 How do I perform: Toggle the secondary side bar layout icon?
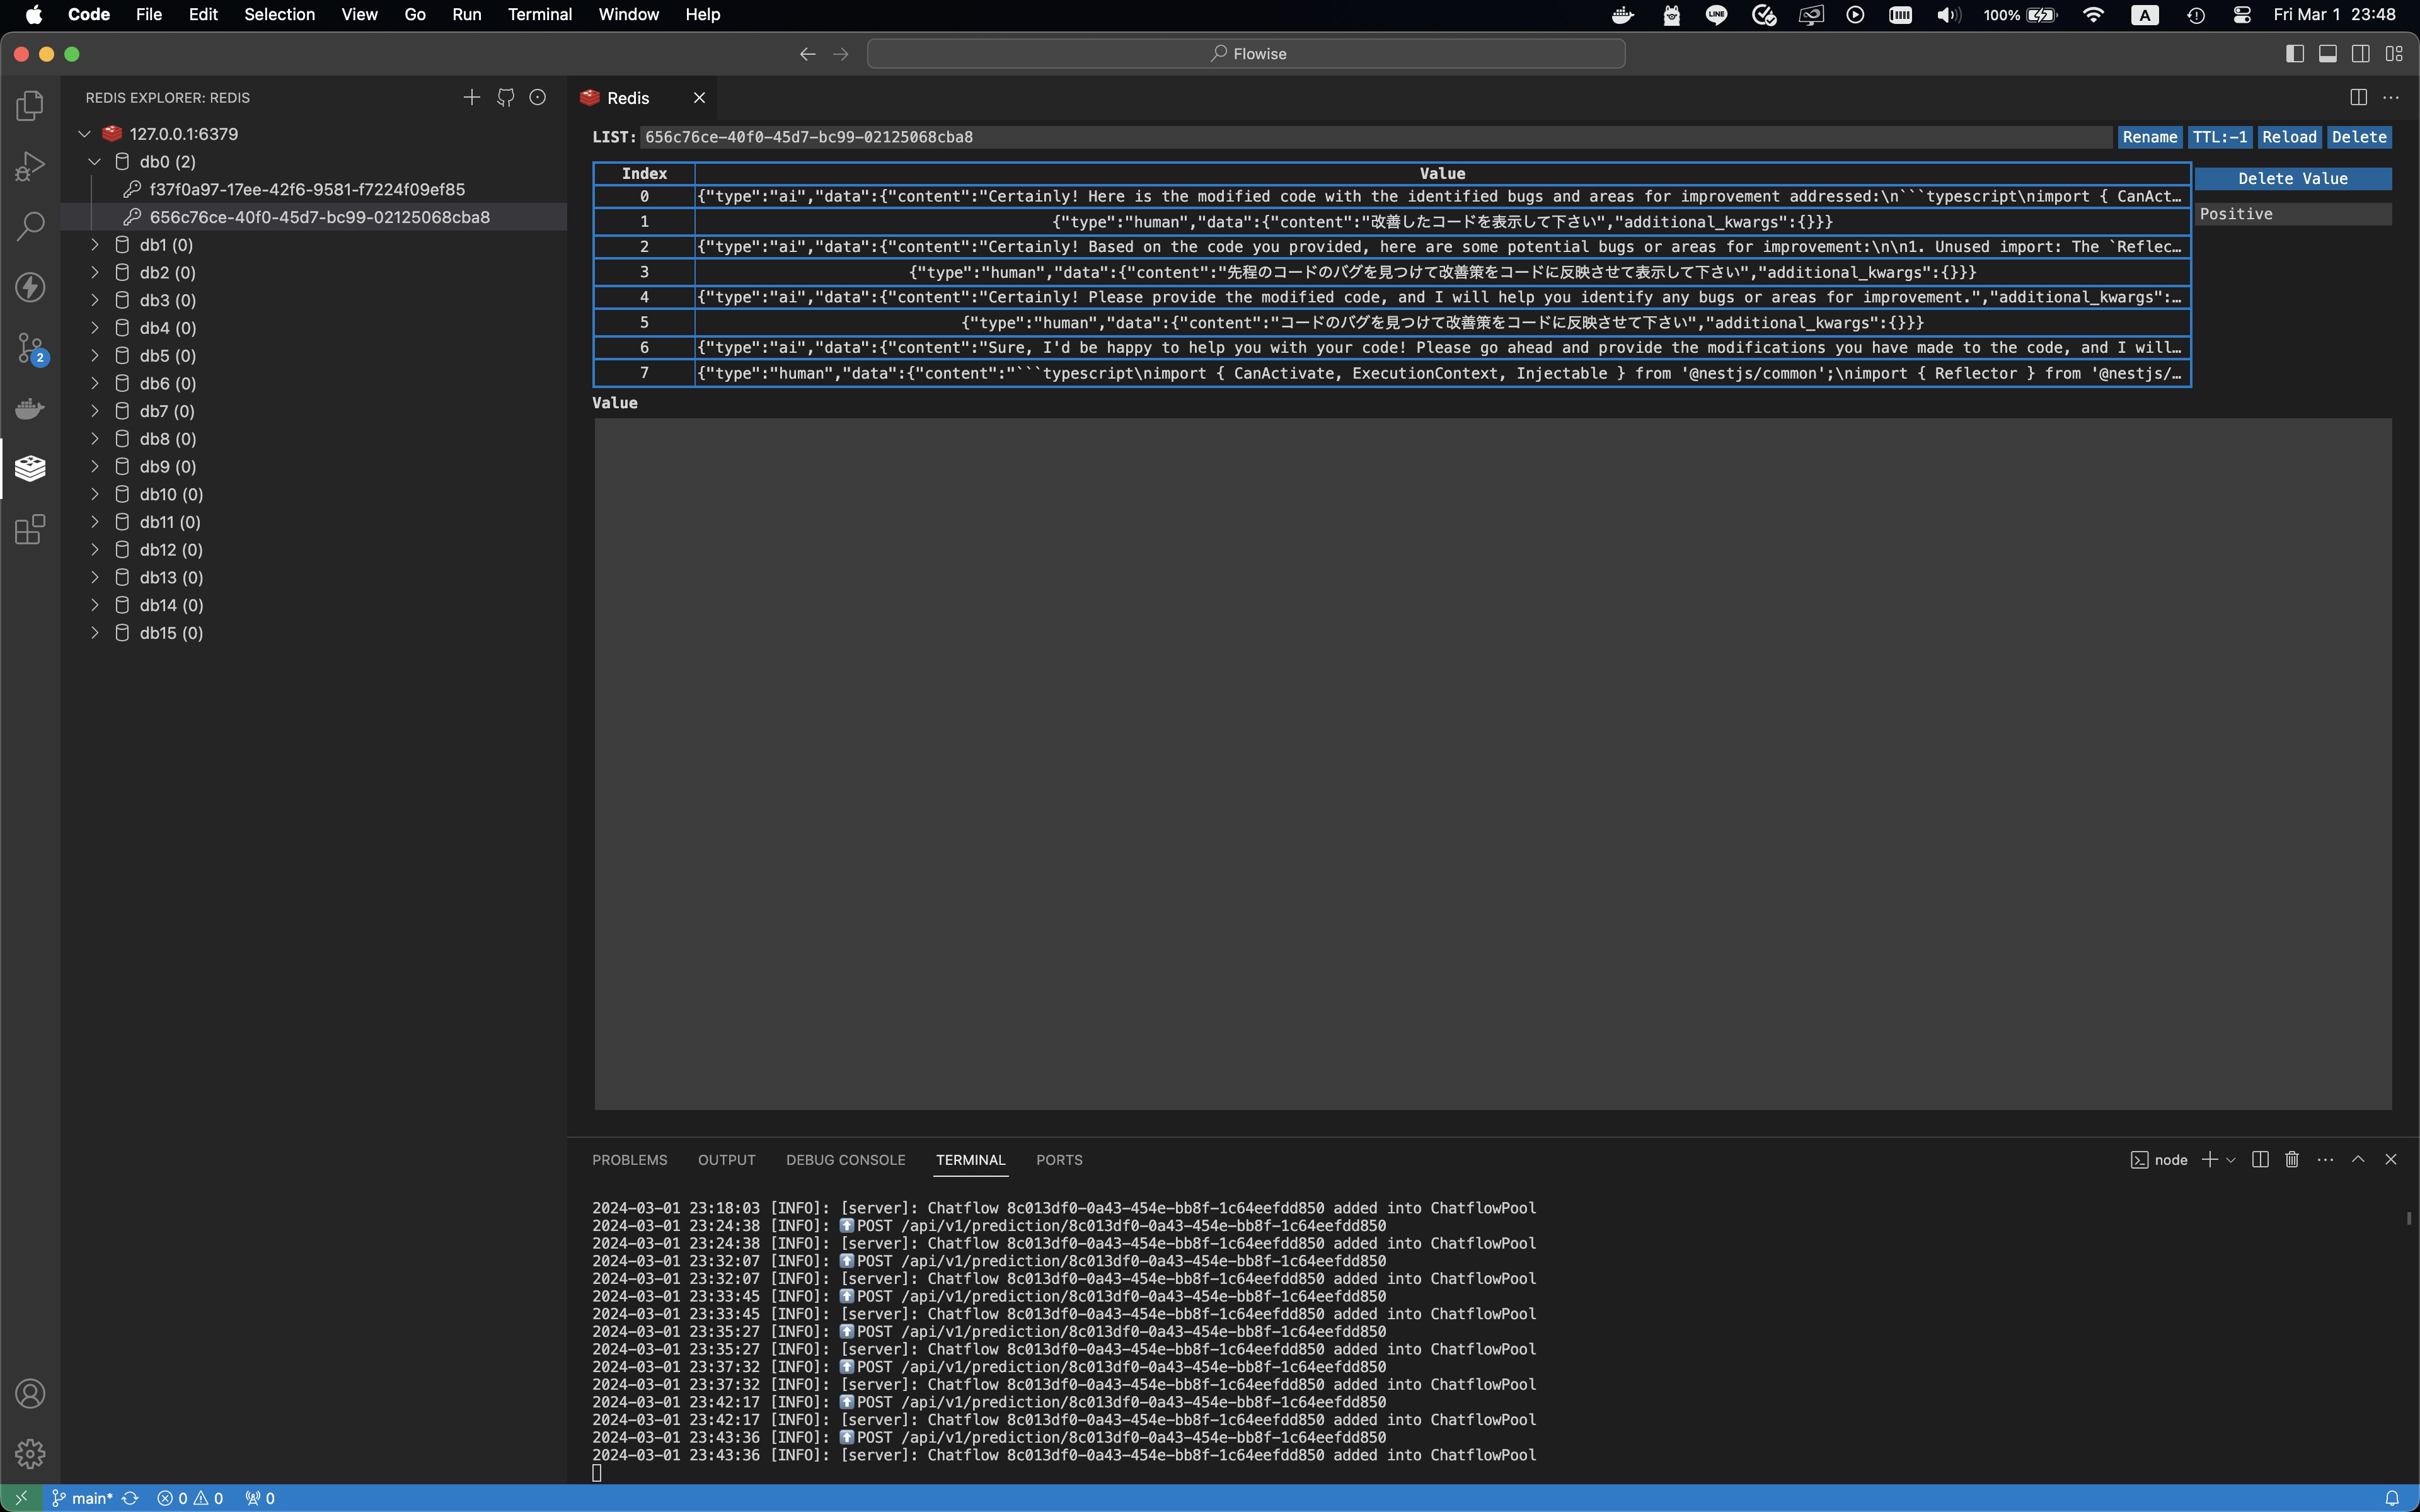(2361, 54)
